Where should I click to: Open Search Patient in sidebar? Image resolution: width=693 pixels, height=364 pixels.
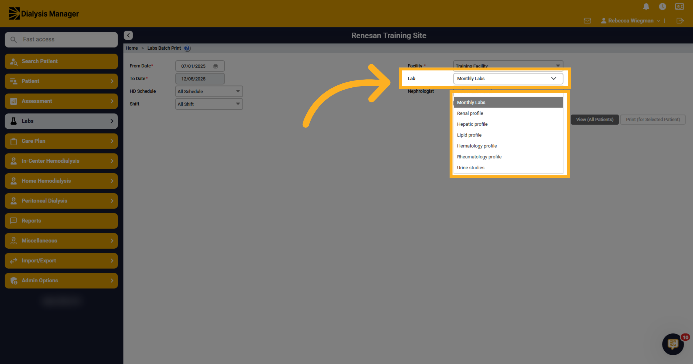click(61, 61)
